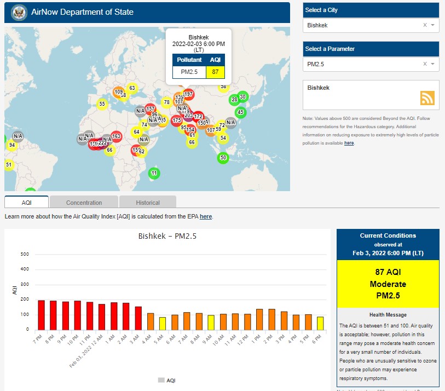The width and height of the screenshot is (445, 391).
Task: Switch to the Concentration tab
Action: point(84,202)
